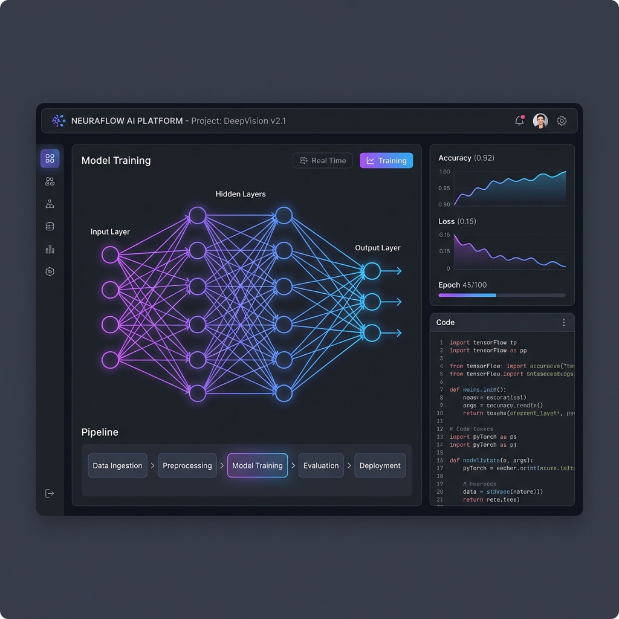Click the Epoch 45/100 progress bar
The height and width of the screenshot is (619, 619).
(x=502, y=295)
